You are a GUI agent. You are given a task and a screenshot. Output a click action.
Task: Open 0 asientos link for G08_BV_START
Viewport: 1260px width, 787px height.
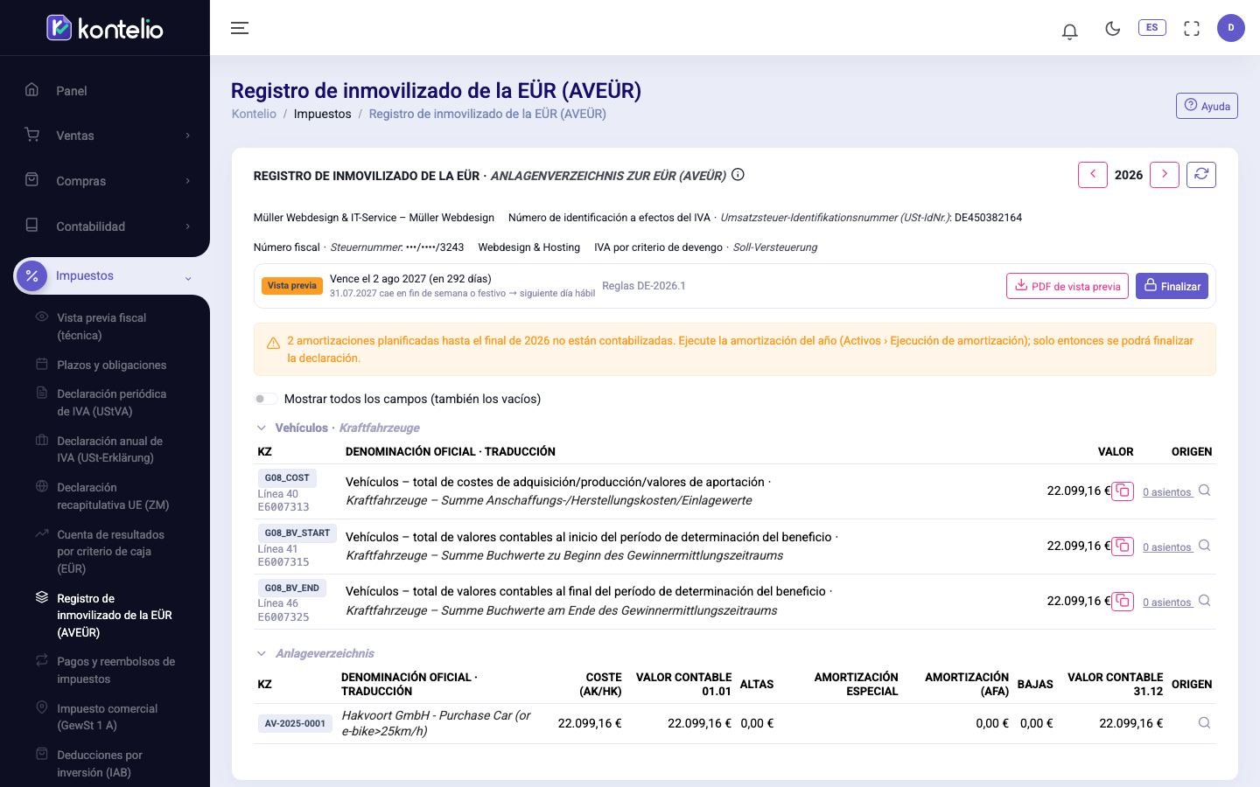click(1167, 547)
